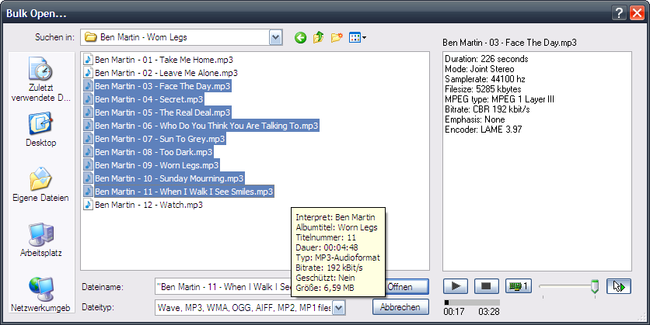
Task: Click 'Encoder: LAME 3.97' info line
Action: [x=483, y=130]
